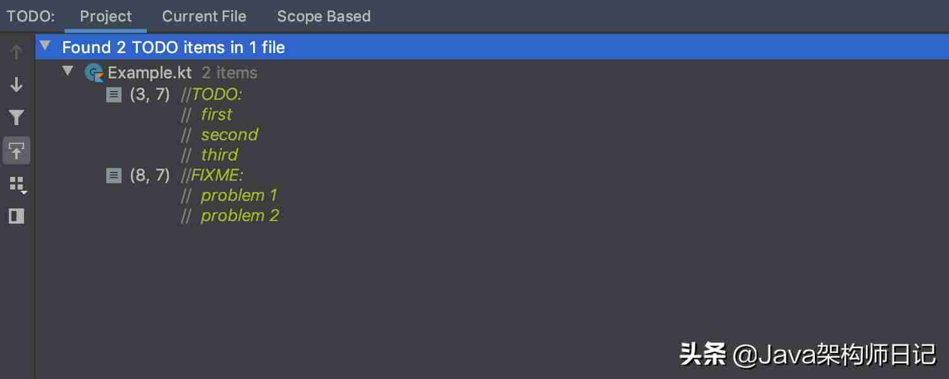Select the Found 2 TODO items header row
This screenshot has width=949, height=379.
coord(492,47)
